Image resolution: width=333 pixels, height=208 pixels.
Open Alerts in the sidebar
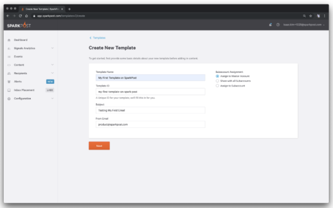click(x=18, y=81)
